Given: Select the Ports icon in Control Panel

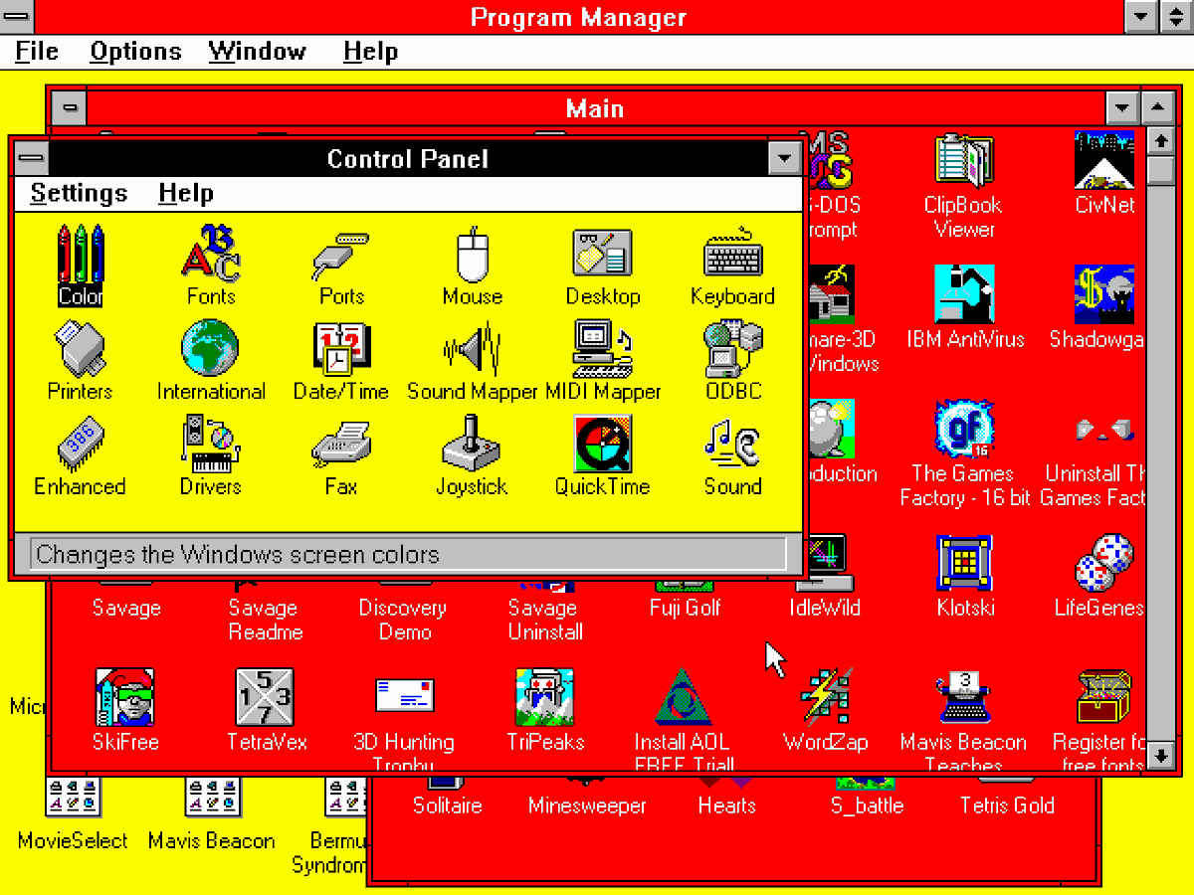Looking at the screenshot, I should pyautogui.click(x=340, y=257).
